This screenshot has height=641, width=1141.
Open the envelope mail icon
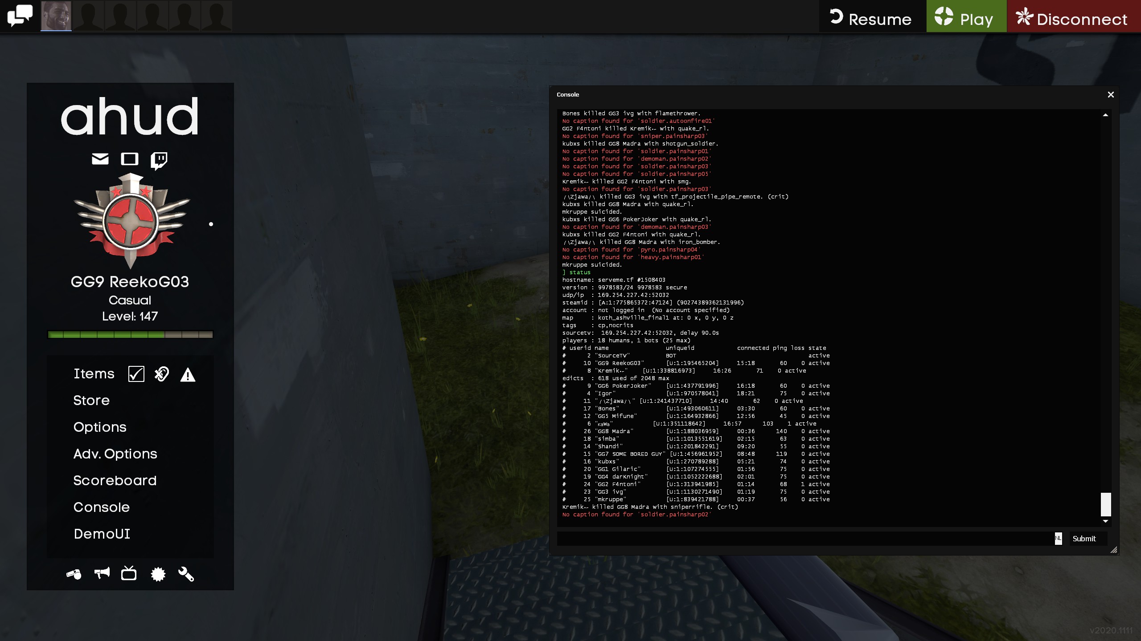100,159
